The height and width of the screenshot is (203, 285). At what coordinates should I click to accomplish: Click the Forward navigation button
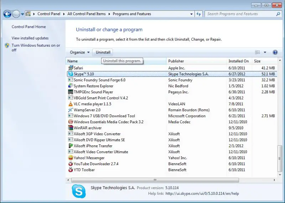click(16, 14)
